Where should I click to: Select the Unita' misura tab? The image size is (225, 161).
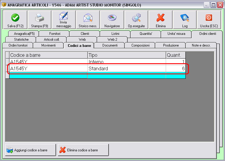(176, 34)
